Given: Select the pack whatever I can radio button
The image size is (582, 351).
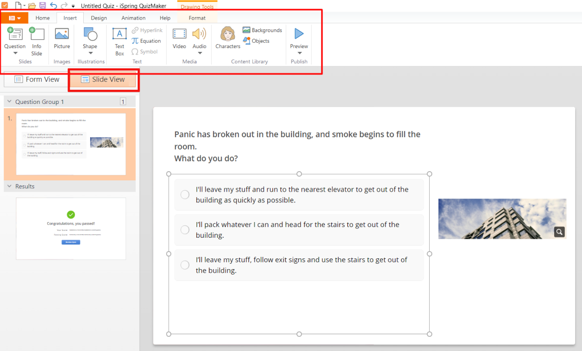Looking at the screenshot, I should 185,230.
